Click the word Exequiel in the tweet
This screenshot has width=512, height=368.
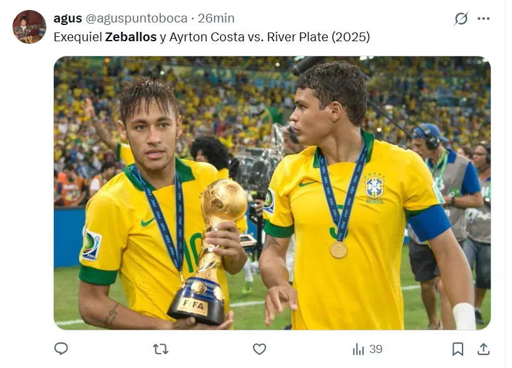(78, 37)
